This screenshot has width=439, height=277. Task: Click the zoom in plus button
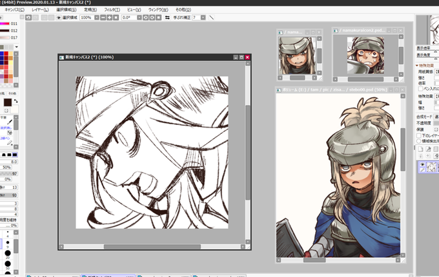pos(110,17)
